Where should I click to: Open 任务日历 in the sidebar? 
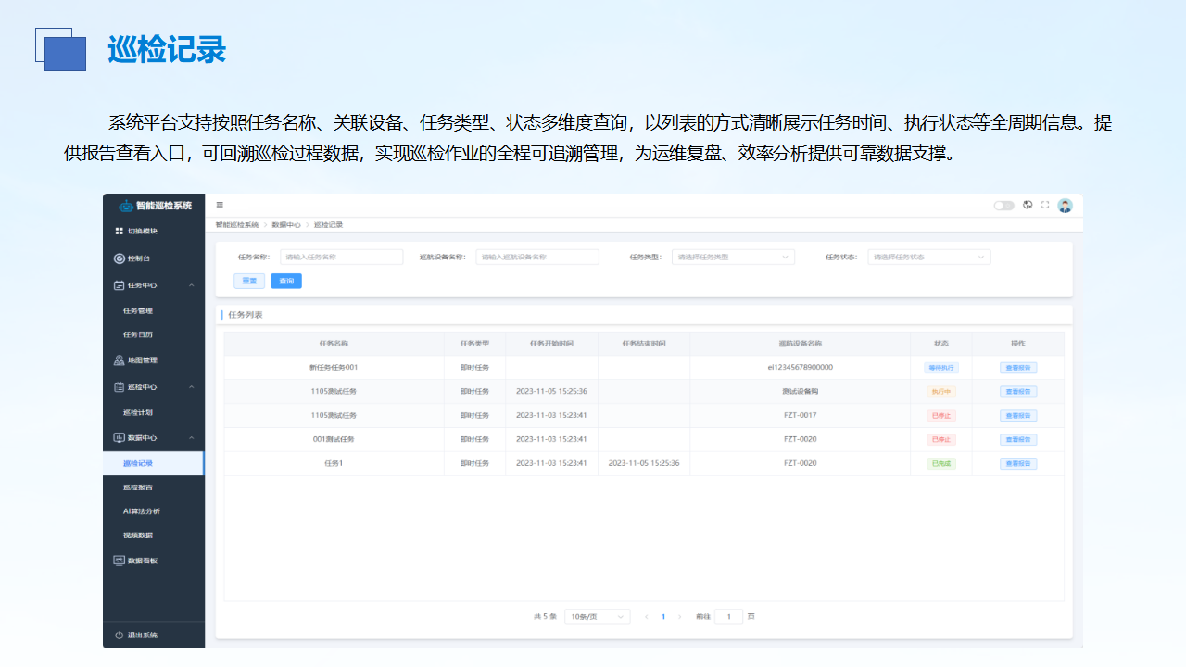pos(138,334)
